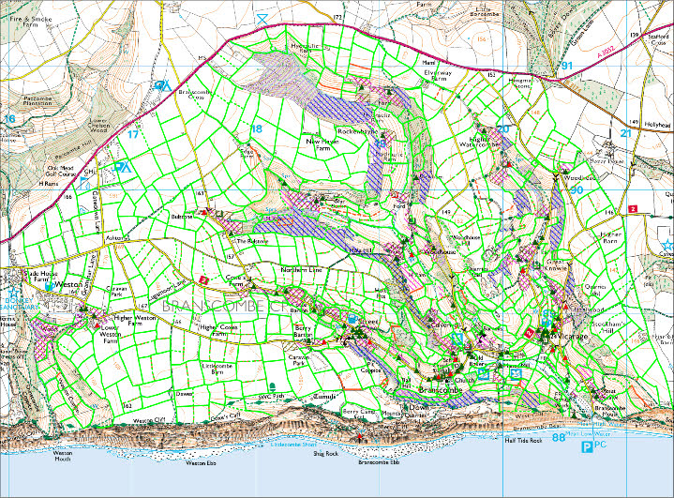Click the blue grid number 88

[x=560, y=437]
